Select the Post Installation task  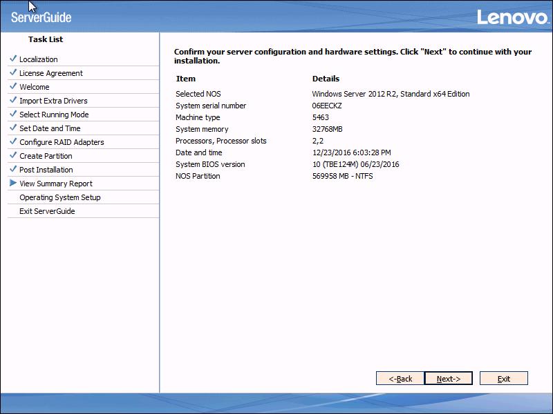46,170
